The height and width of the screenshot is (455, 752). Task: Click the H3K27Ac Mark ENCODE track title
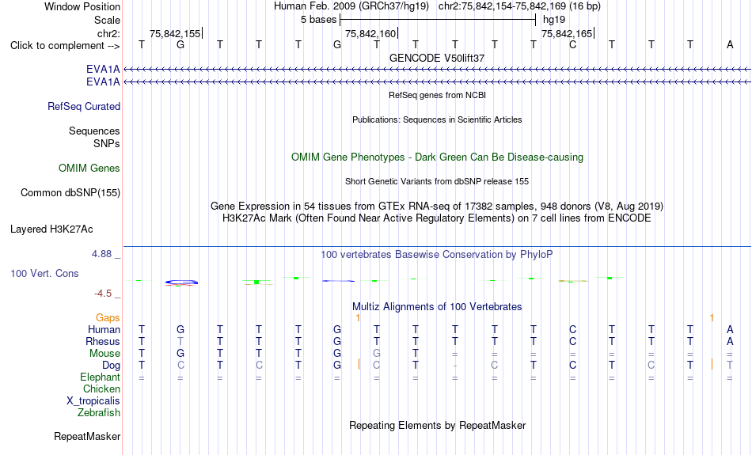click(x=437, y=218)
